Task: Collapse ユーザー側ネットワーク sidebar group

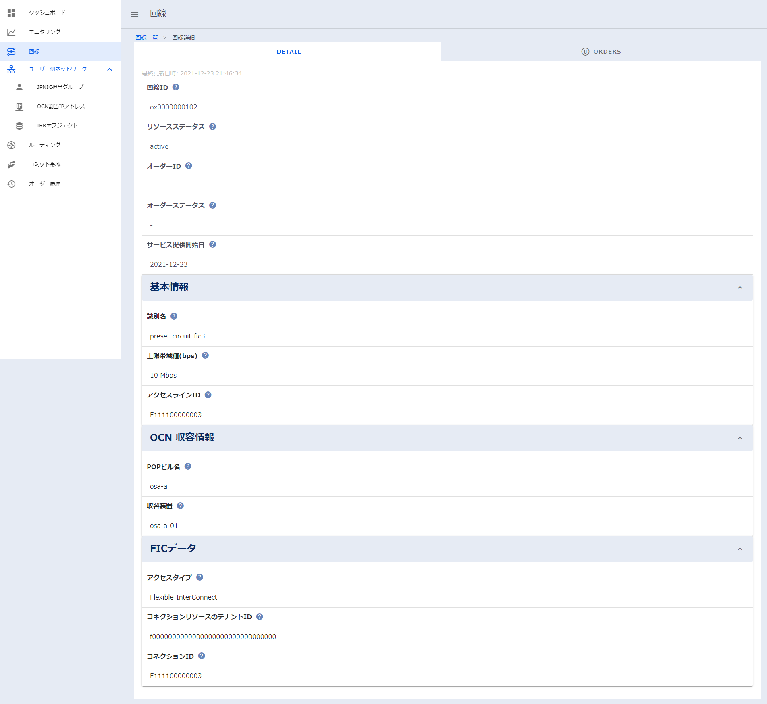Action: (109, 69)
